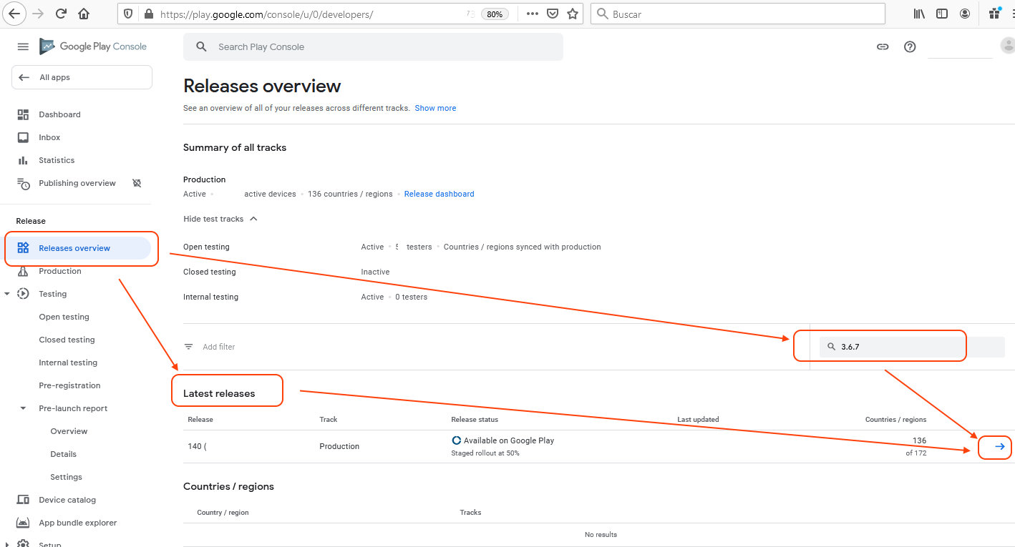This screenshot has height=547, width=1015.
Task: Click the Production track cell of release 140
Action: coord(339,446)
